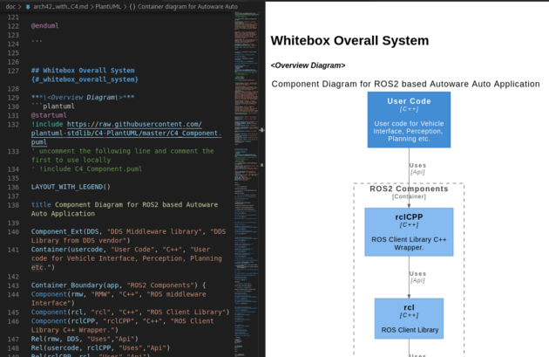Click the rcl ROS Client Library box

[x=409, y=319]
